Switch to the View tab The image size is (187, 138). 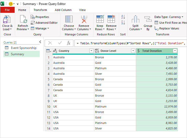(82, 10)
